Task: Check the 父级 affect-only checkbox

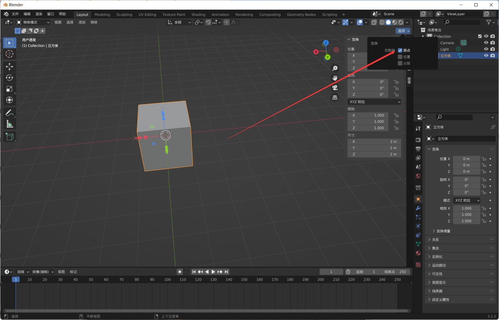Action: 400,63
